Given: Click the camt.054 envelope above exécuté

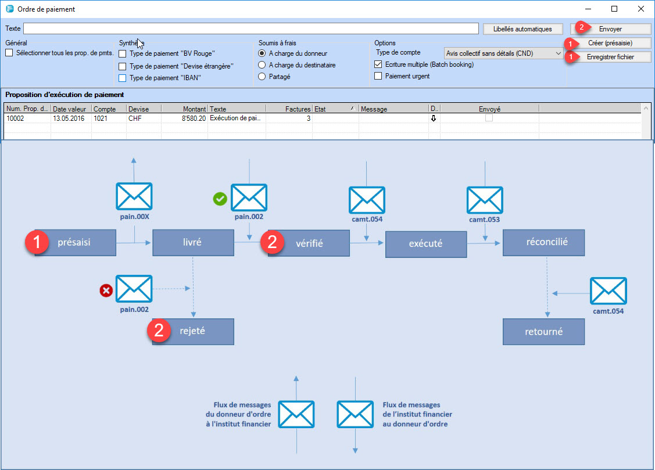Looking at the screenshot, I should (x=367, y=199).
